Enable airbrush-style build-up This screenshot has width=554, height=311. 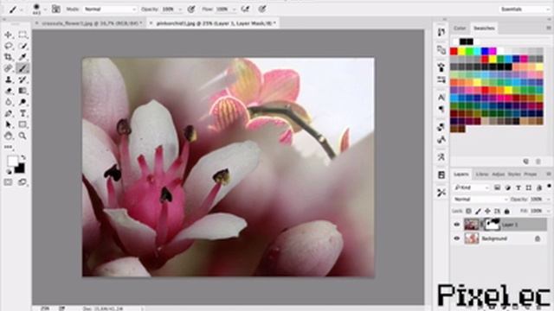245,10
